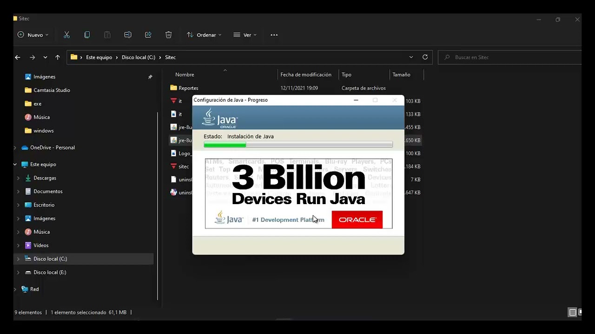The height and width of the screenshot is (334, 595).
Task: Click the Copy icon in Explorer toolbar
Action: [x=87, y=35]
